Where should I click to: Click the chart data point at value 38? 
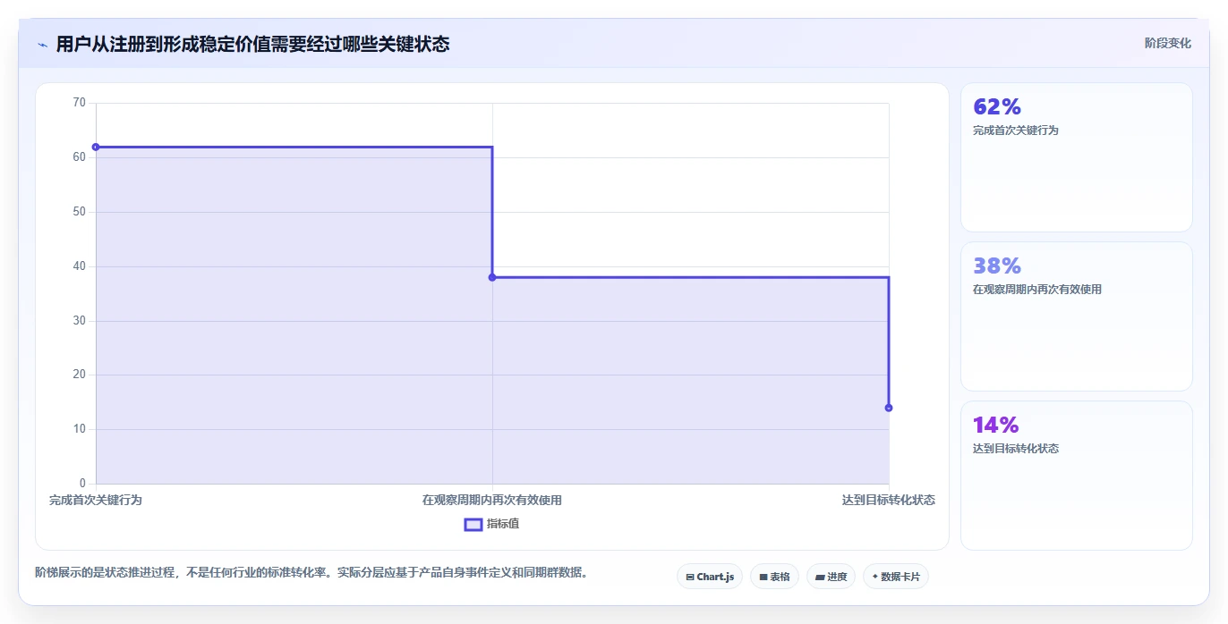click(x=492, y=277)
